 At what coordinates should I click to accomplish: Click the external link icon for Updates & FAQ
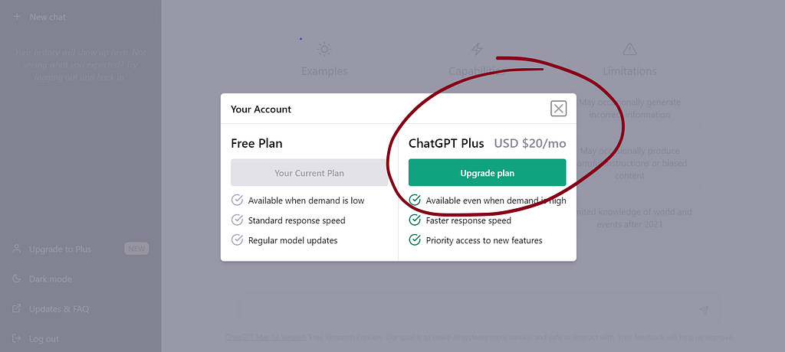(x=17, y=308)
